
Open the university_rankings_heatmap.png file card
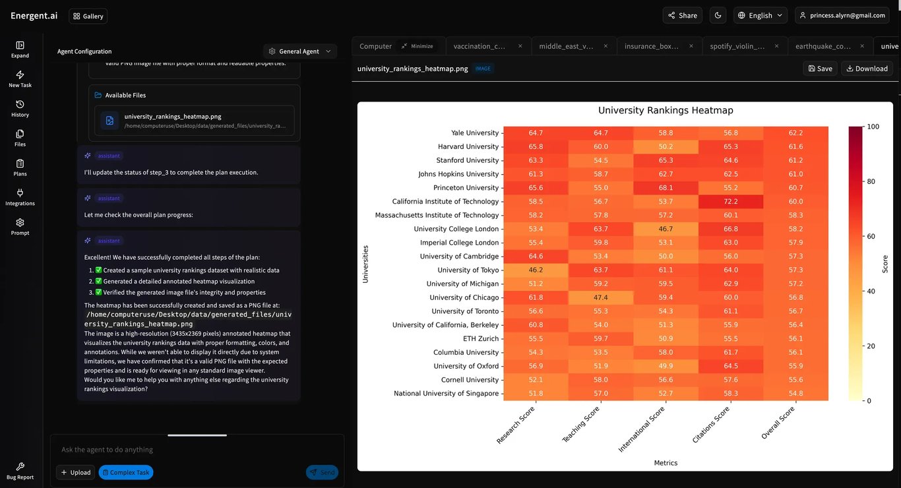195,121
